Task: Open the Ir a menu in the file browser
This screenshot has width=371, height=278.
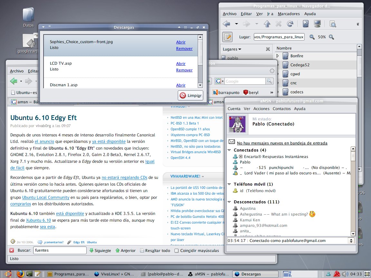Action: tap(270, 14)
